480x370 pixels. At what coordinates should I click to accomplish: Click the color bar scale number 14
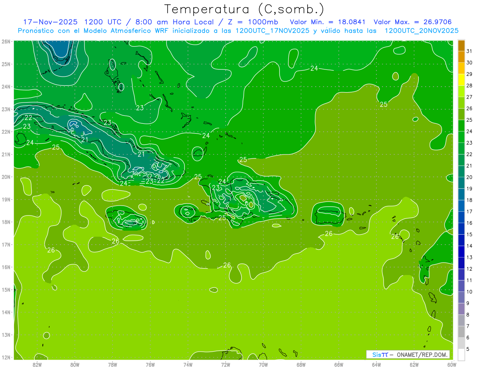[x=470, y=246]
